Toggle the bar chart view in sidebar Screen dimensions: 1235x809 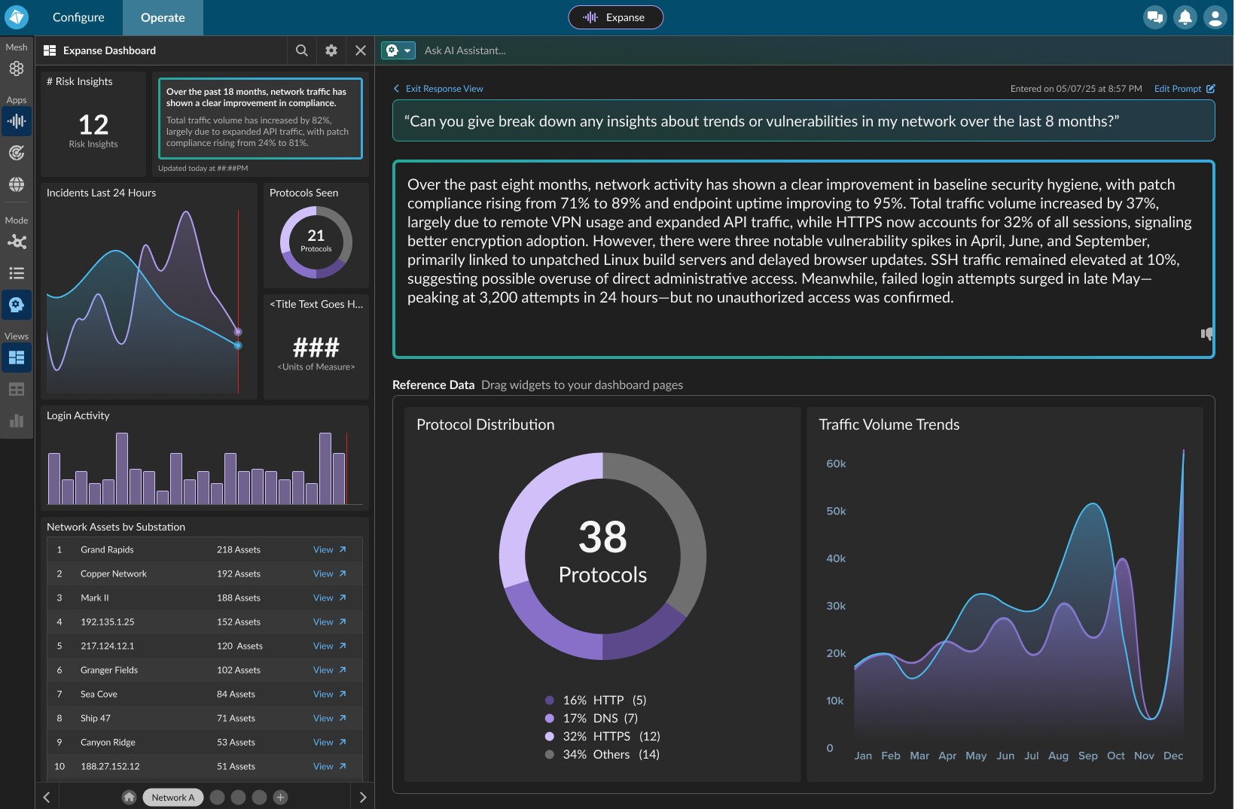(x=16, y=421)
